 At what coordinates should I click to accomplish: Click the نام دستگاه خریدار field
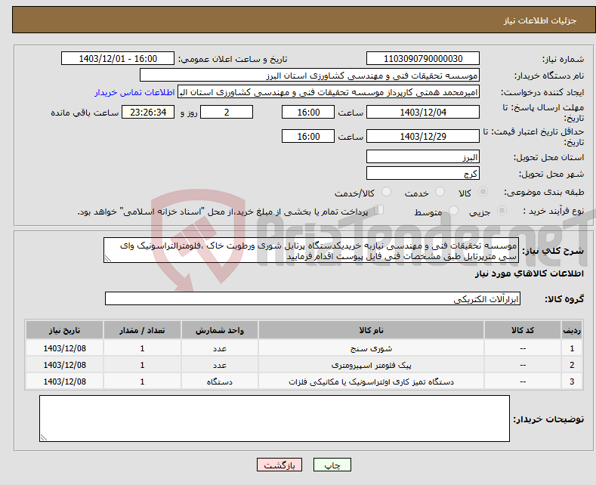click(310, 76)
